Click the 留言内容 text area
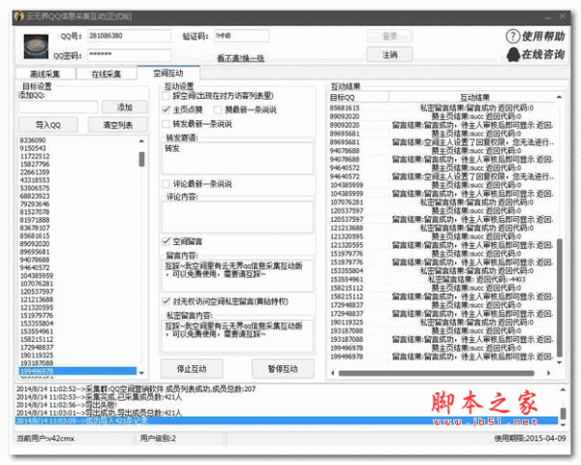The width and height of the screenshot is (581, 465). 237,276
